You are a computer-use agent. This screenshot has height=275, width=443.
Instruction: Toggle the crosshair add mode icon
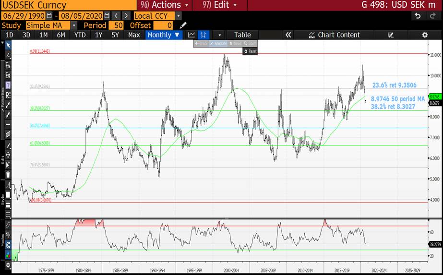pyautogui.click(x=8, y=235)
